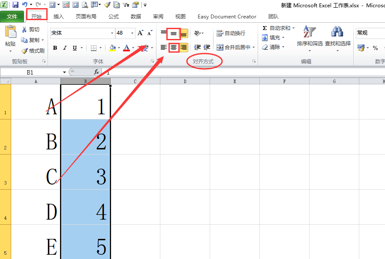Click the Excel application icon at top-left

(x=4, y=4)
